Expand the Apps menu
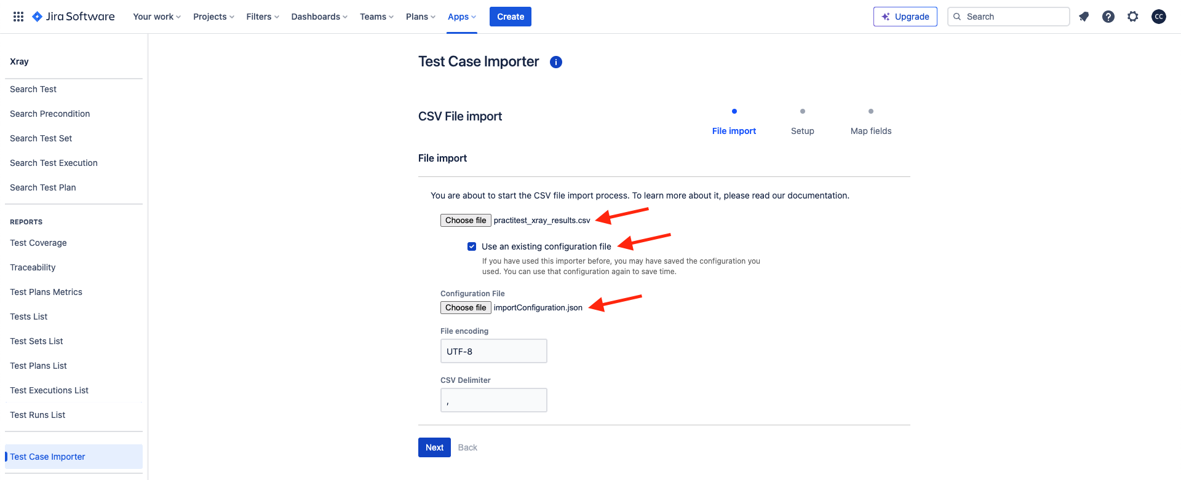Screen dimensions: 1181x480 (x=462, y=17)
